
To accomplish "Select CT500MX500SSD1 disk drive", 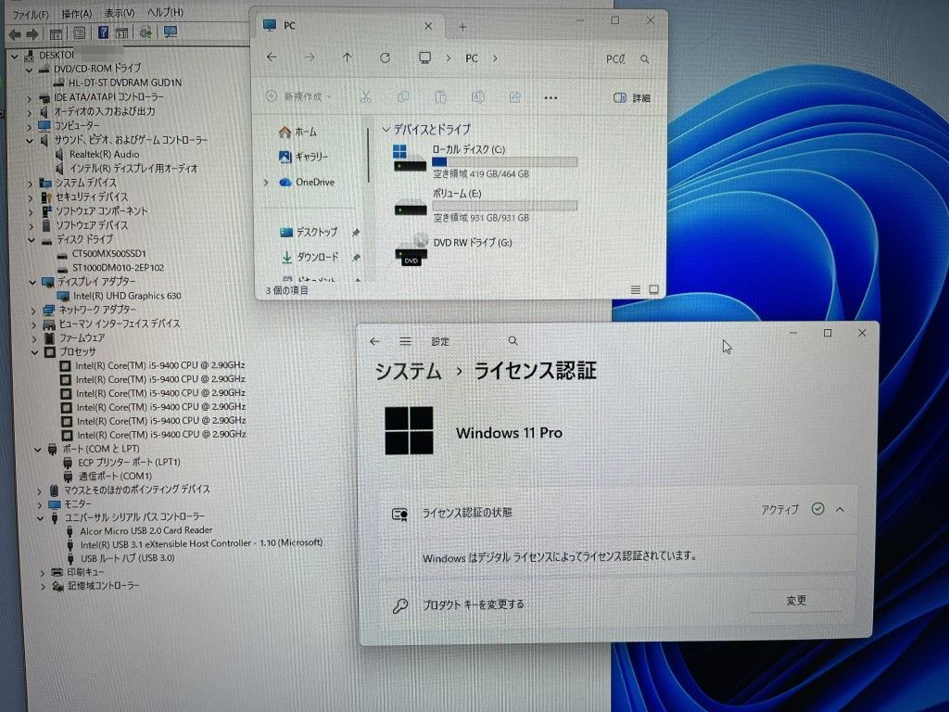I will pyautogui.click(x=108, y=254).
